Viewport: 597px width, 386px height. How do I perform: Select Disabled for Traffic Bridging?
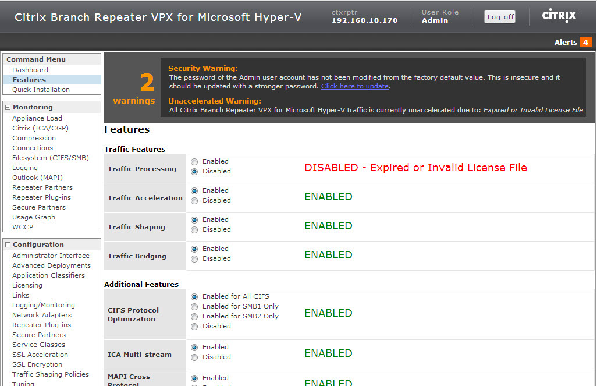194,258
